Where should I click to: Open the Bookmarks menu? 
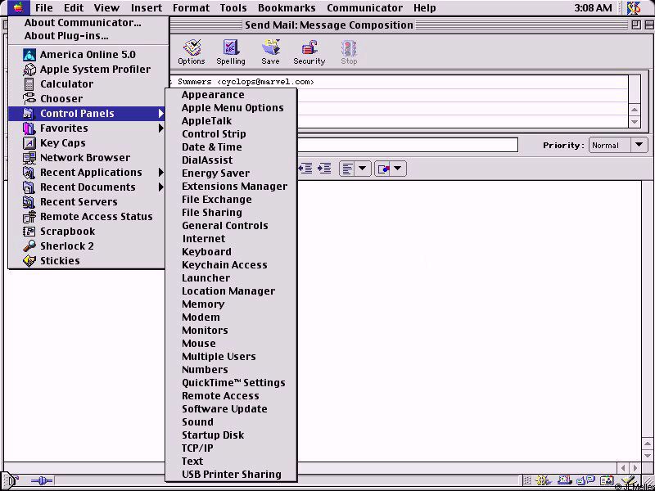pos(287,8)
